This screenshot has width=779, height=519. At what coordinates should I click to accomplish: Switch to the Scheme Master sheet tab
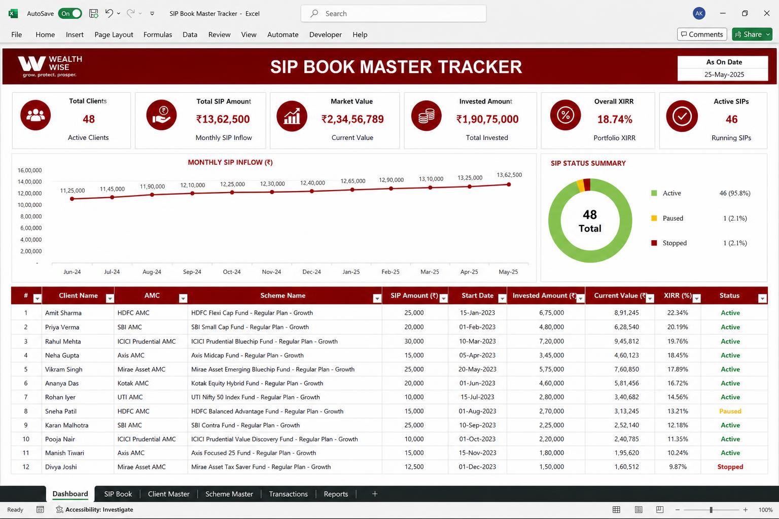point(229,494)
